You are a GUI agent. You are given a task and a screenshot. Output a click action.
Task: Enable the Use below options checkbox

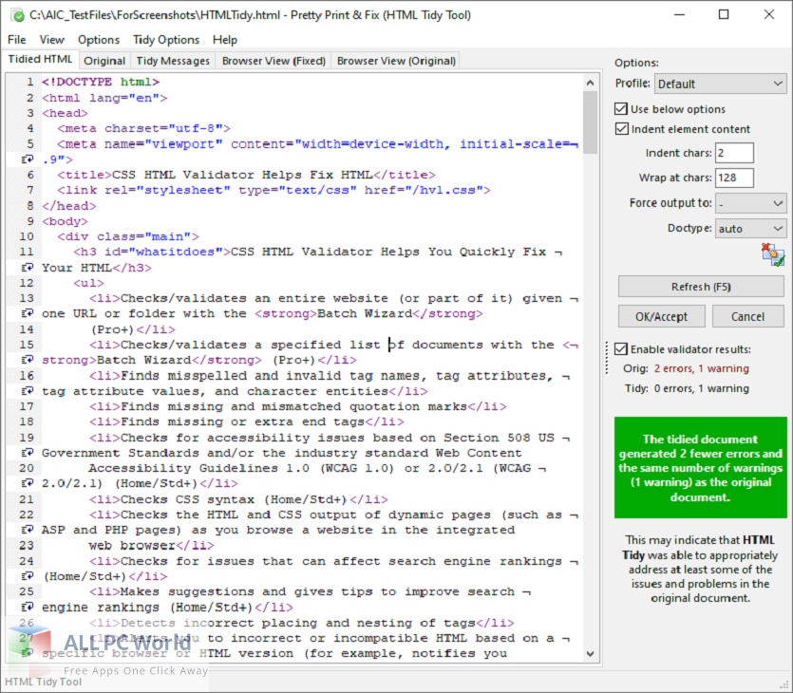tap(621, 108)
